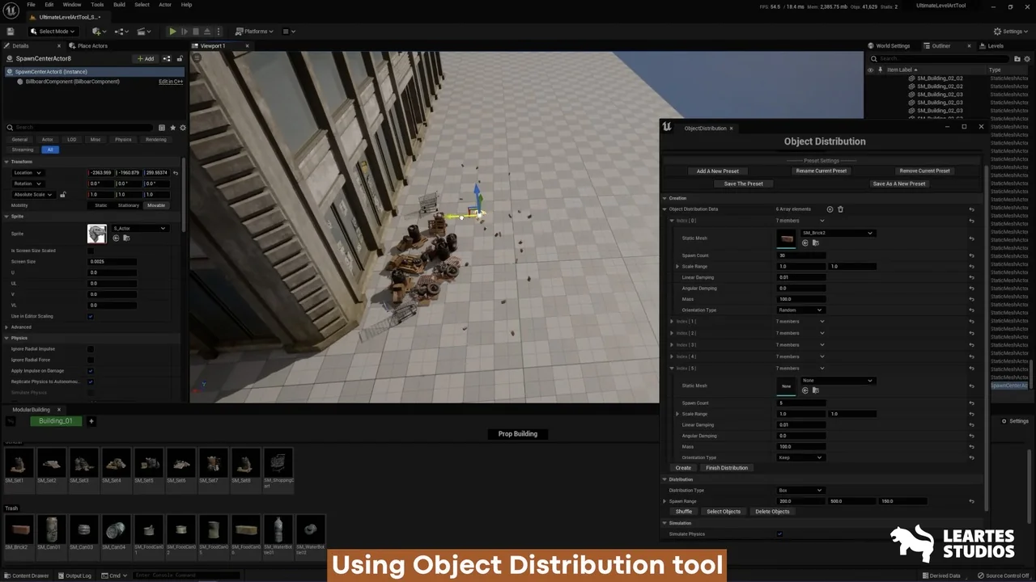1036x582 pixels.
Task: Click the Save icon in main toolbar
Action: 11,32
